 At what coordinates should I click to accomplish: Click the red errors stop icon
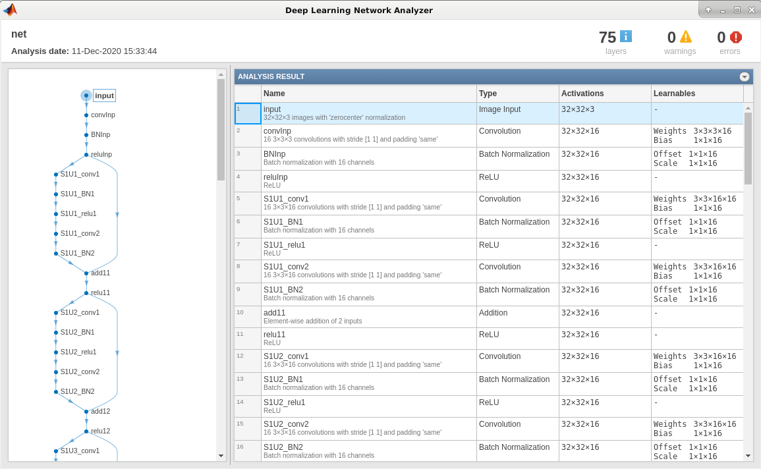(736, 37)
